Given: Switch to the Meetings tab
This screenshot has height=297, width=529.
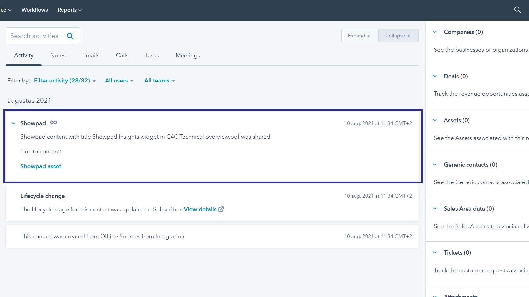Looking at the screenshot, I should pyautogui.click(x=187, y=55).
